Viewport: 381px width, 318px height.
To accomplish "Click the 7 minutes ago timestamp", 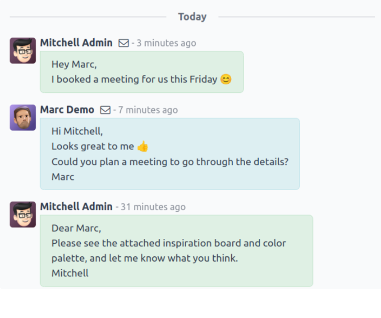I will 148,110.
